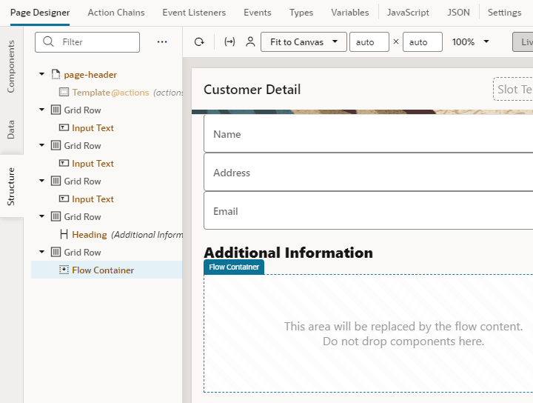Click the variables toggle icon in toolbar
The height and width of the screenshot is (403, 533).
(x=229, y=42)
